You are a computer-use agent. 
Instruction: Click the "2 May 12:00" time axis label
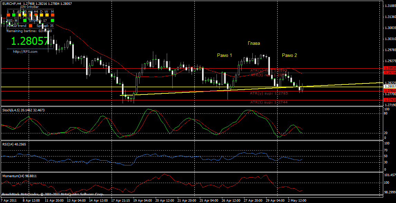(297, 201)
